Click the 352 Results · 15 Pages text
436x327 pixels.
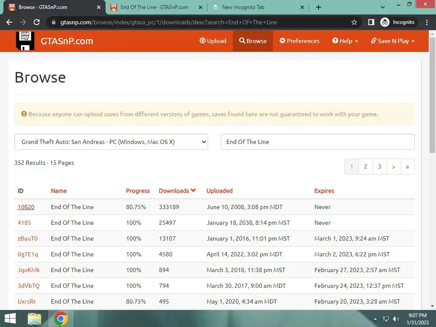click(44, 163)
